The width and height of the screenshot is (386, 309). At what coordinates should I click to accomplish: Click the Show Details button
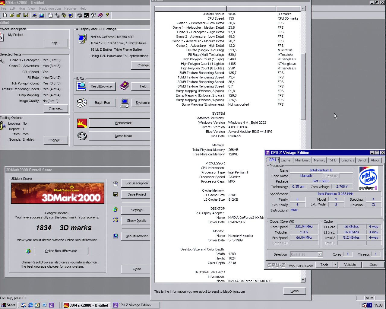[137, 221]
